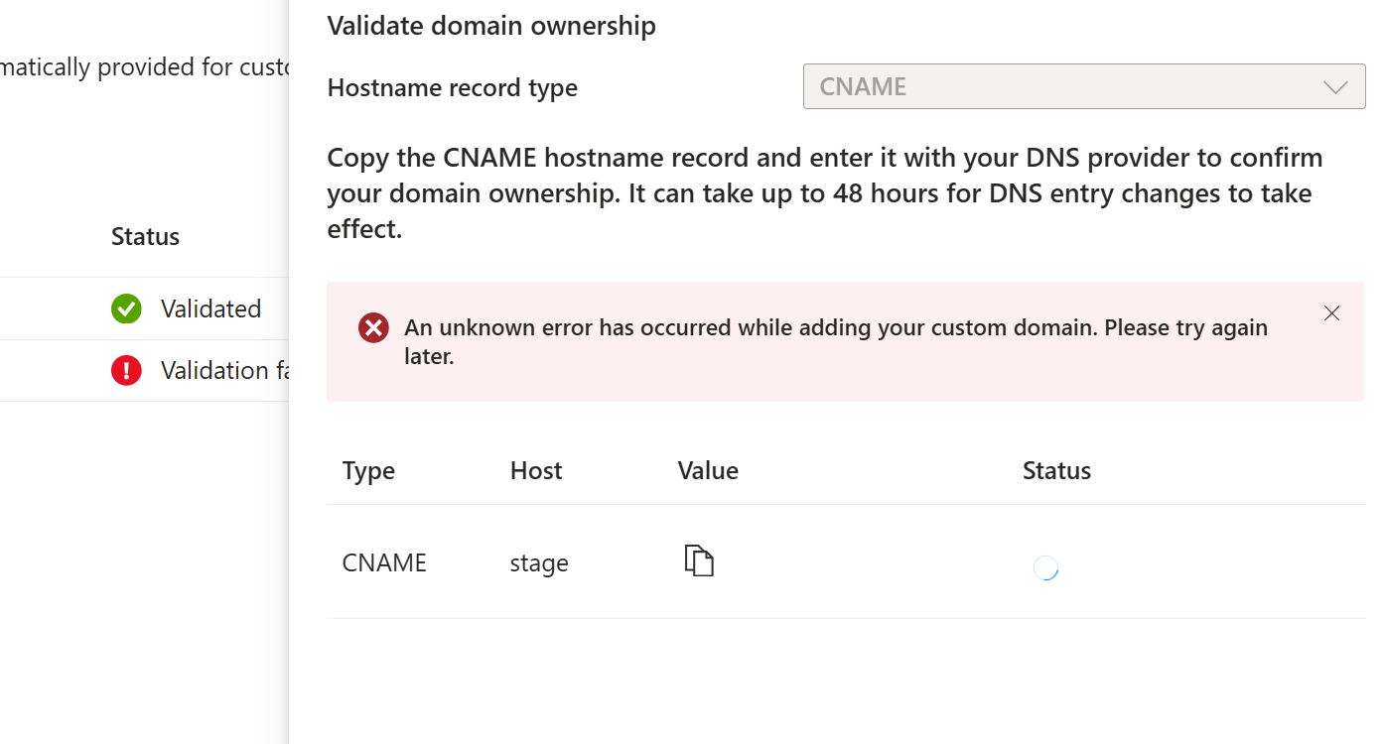The width and height of the screenshot is (1383, 744).
Task: Click the green Validated checkmark icon
Action: (x=126, y=309)
